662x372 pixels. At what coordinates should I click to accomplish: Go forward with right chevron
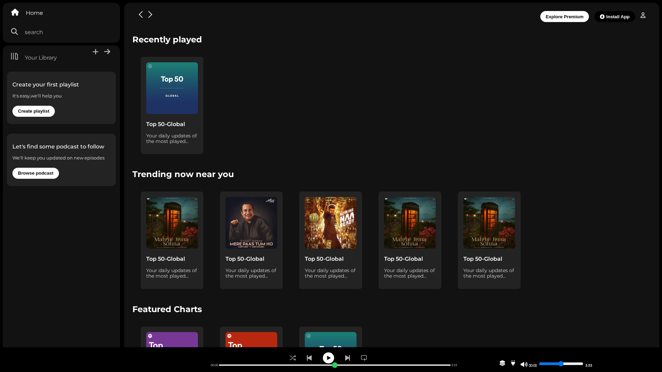click(150, 14)
